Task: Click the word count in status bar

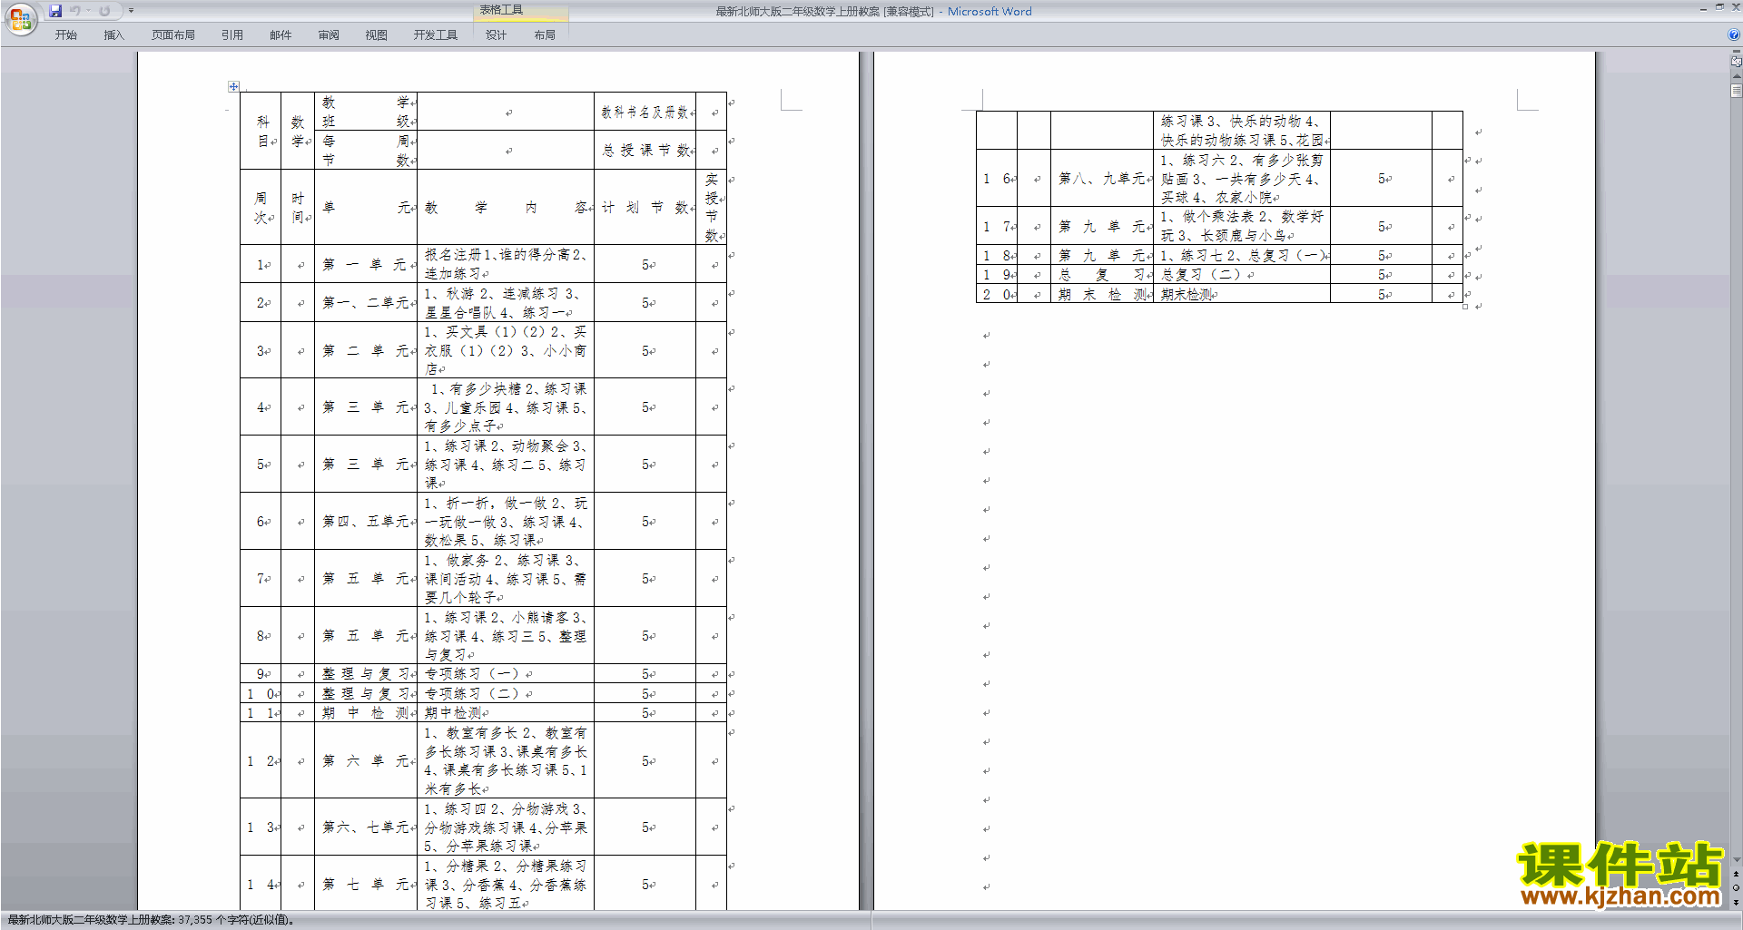Action: click(151, 920)
